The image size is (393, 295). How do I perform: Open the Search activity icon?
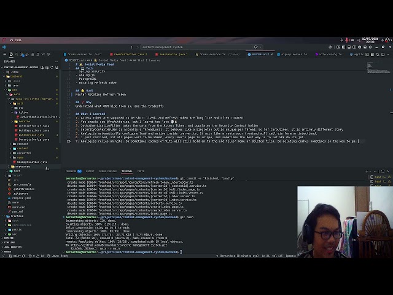[17, 54]
